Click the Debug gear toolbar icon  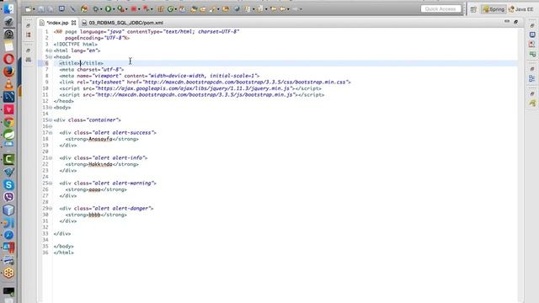click(x=96, y=9)
